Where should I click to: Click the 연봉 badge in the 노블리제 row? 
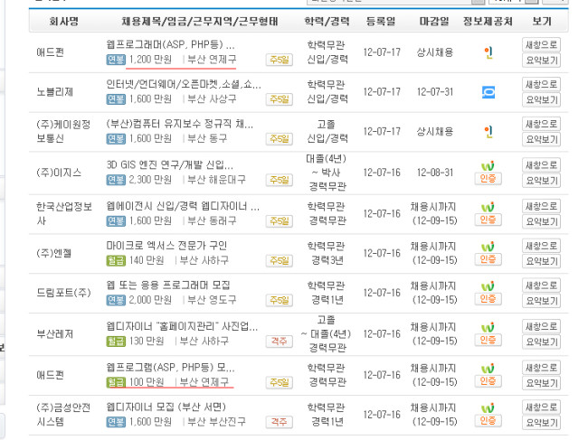[116, 99]
